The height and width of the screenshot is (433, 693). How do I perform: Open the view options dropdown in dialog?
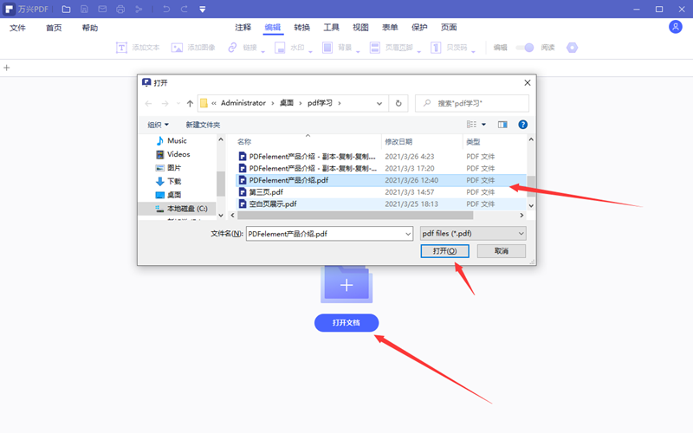(483, 125)
